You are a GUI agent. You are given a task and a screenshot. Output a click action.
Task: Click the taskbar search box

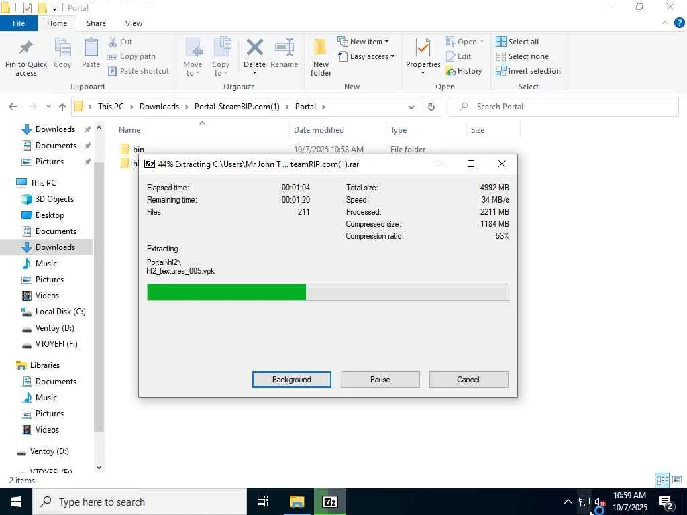point(140,502)
